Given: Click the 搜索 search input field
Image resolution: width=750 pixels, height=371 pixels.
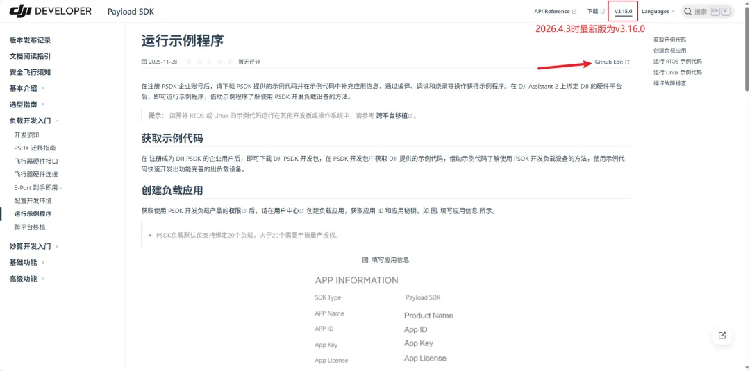Looking at the screenshot, I should point(708,12).
